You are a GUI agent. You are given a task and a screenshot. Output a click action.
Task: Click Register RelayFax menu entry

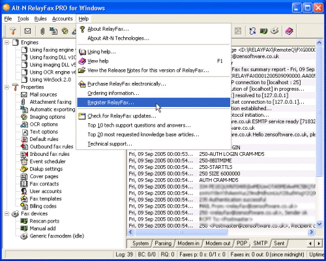153,102
